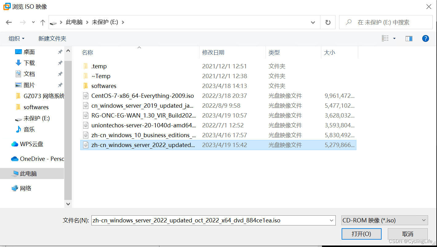437x247 pixels.
Task: Select uniontechos-server-20-1040d-amd64 ISO file
Action: [218, 125]
